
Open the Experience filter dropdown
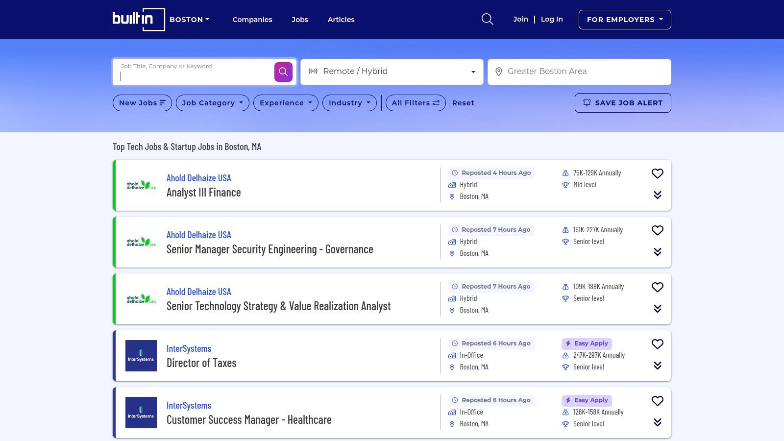[x=286, y=103]
